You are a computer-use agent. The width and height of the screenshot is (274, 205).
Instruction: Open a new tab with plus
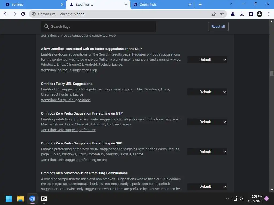(x=200, y=5)
